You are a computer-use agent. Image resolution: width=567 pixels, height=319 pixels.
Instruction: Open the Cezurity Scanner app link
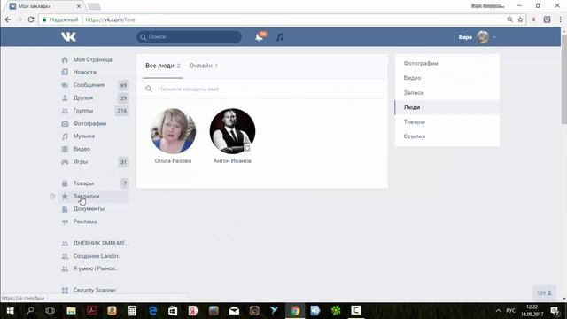pos(95,290)
